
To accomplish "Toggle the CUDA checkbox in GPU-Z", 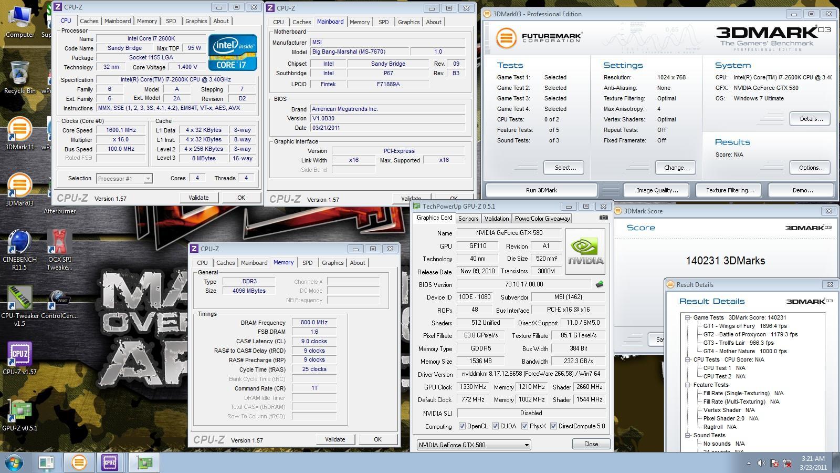I will coord(495,426).
